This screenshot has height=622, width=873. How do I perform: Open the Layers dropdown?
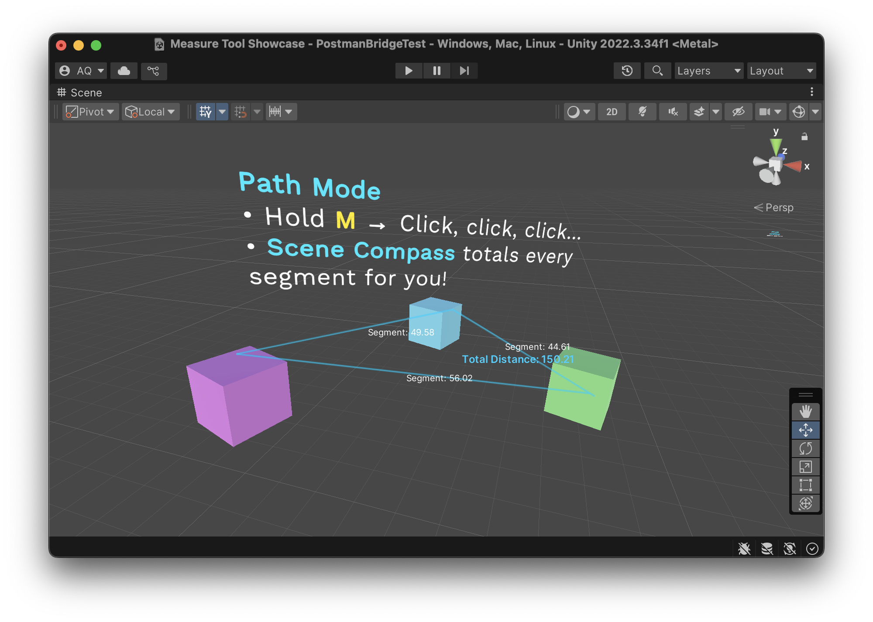[708, 71]
